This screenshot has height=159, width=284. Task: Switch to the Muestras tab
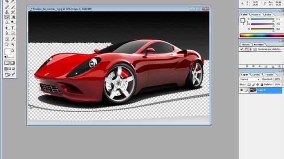pyautogui.click(x=256, y=15)
